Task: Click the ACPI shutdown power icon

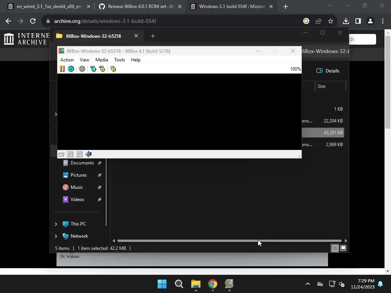Action: click(82, 69)
